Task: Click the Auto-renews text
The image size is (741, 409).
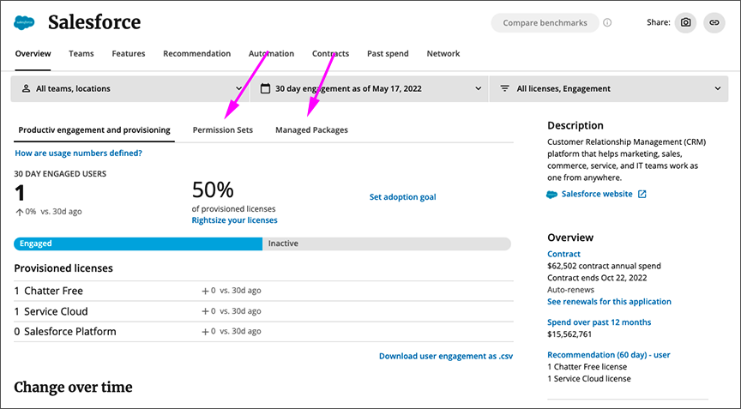Action: click(570, 290)
